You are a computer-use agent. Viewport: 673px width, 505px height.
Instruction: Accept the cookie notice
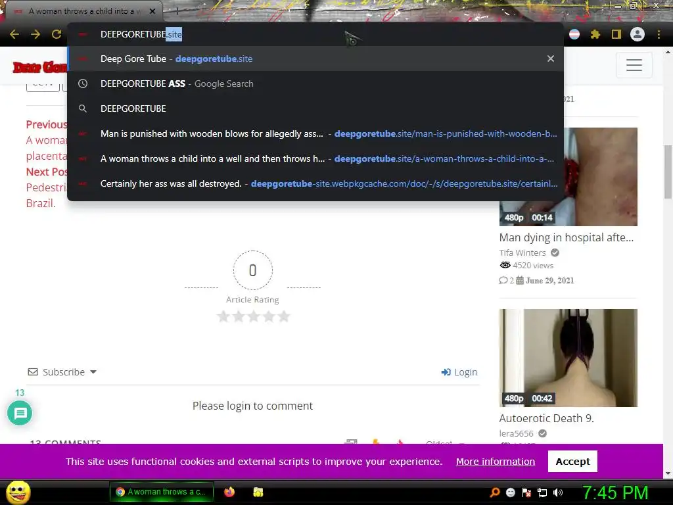pyautogui.click(x=572, y=461)
